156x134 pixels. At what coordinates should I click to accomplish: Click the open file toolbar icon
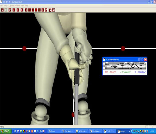(2, 10)
